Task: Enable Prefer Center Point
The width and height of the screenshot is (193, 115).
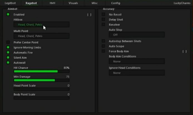Action: click(x=8, y=42)
